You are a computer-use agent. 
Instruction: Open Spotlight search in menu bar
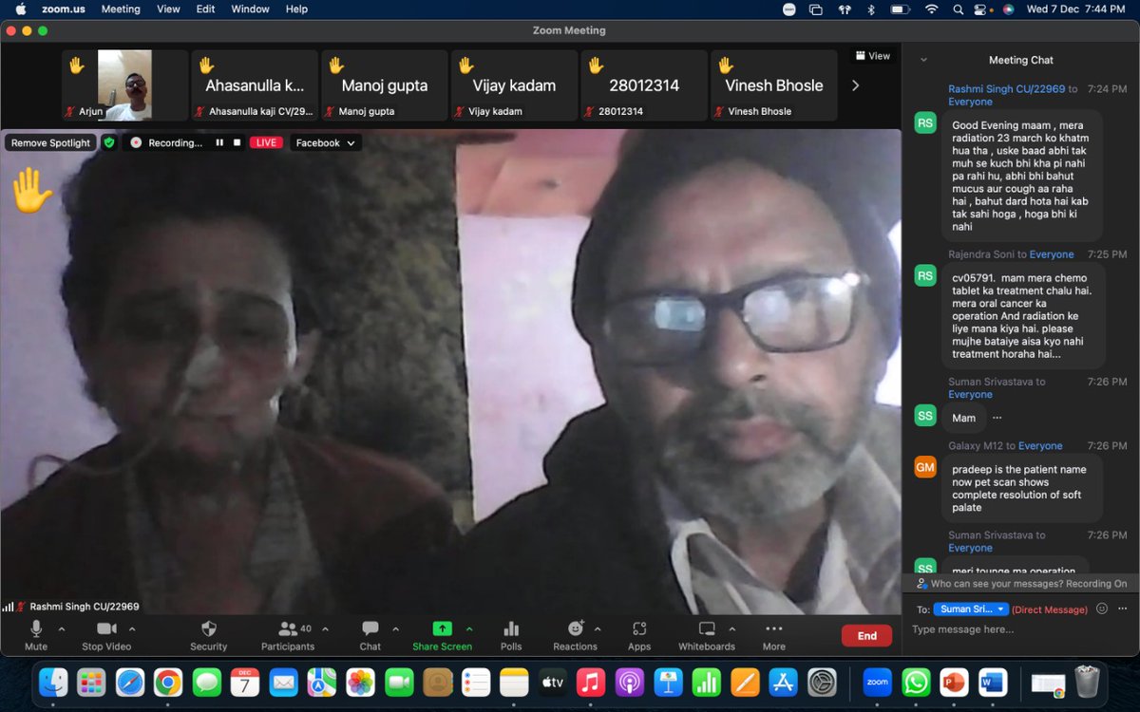(957, 9)
